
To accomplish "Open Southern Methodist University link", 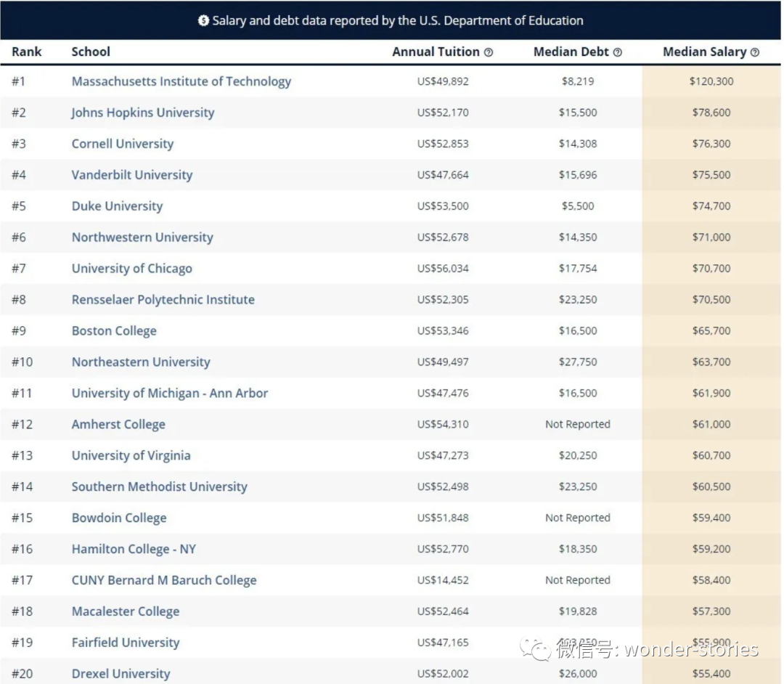I will pyautogui.click(x=160, y=486).
